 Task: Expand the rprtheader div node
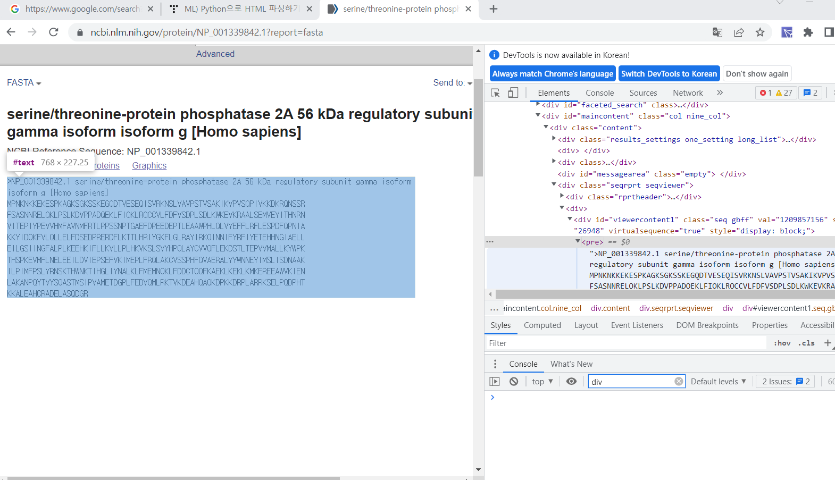pos(562,196)
